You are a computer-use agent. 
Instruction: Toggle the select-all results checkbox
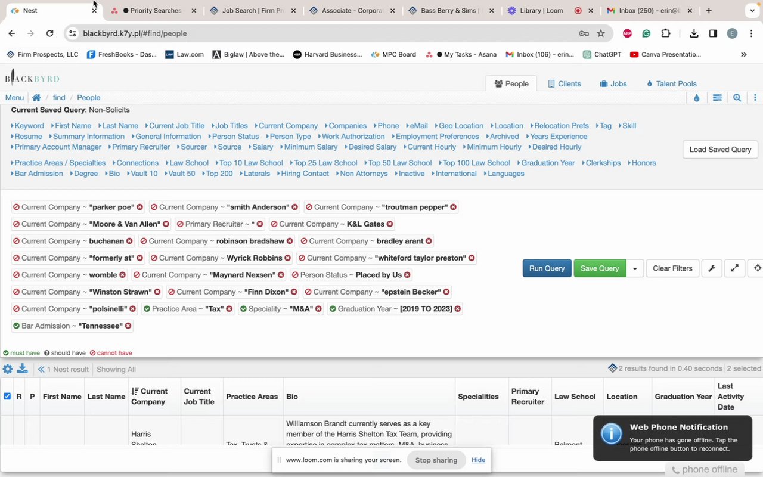click(7, 396)
